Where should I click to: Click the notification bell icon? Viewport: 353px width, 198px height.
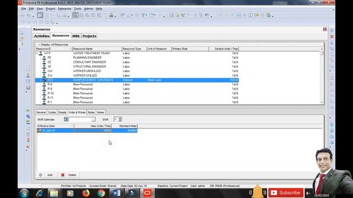pos(258,192)
